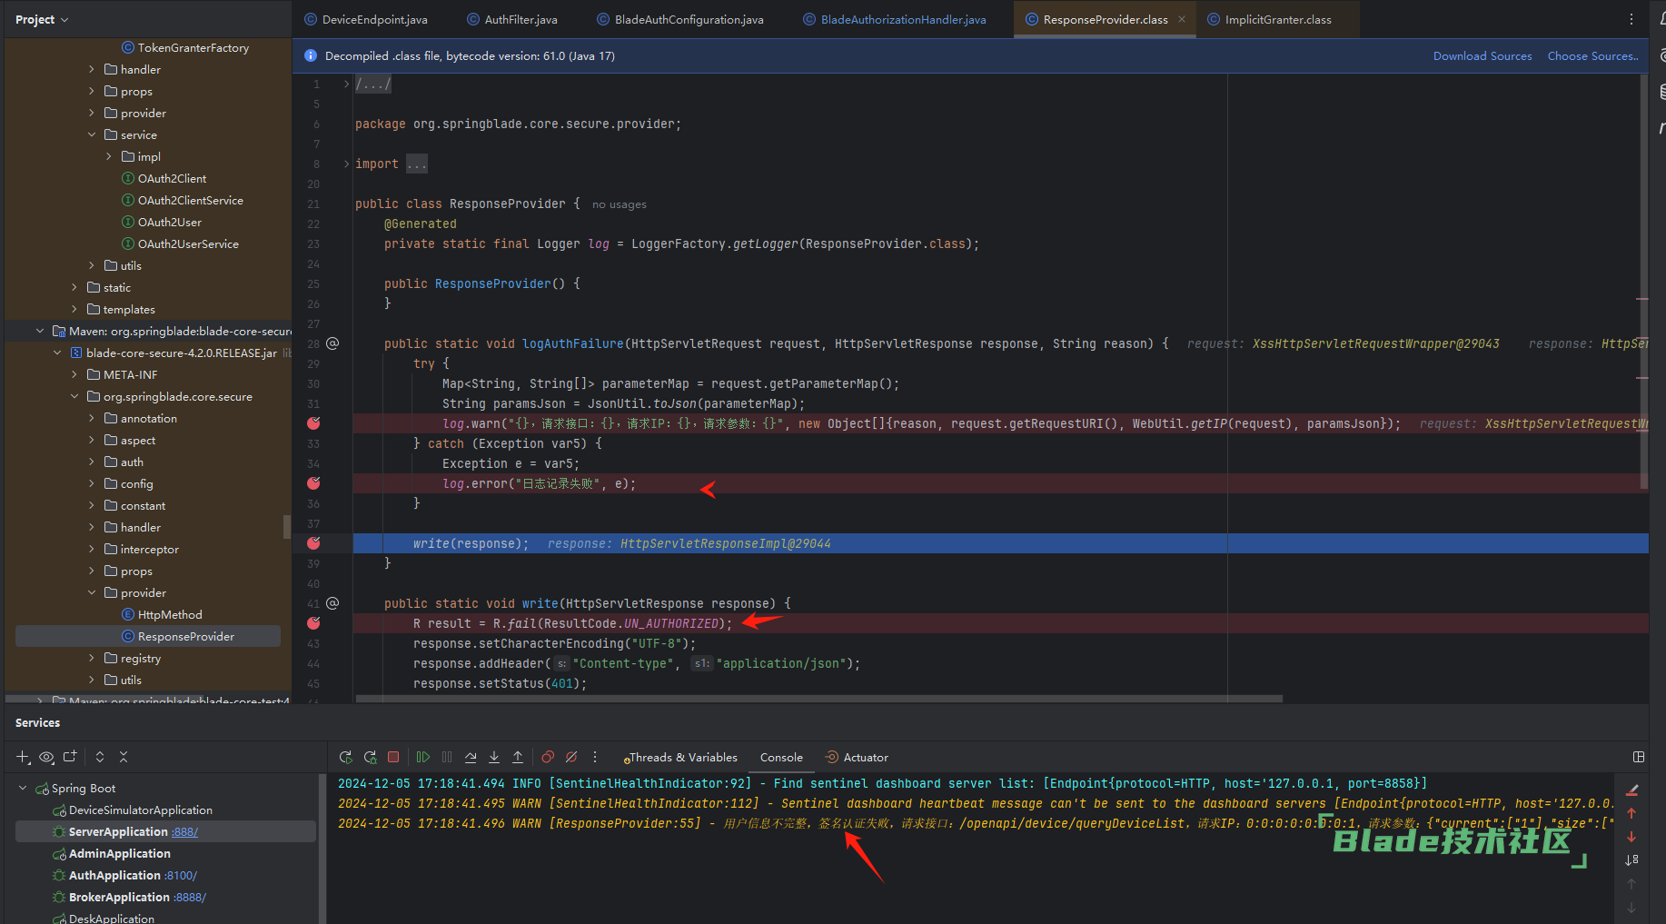Click the Pause program icon

coord(447,757)
